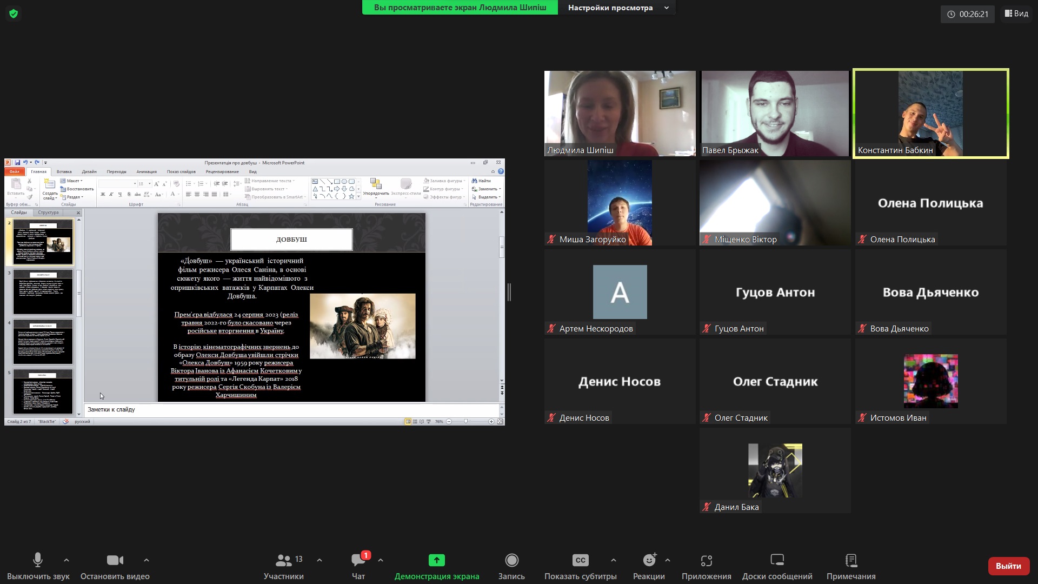Stop video using the camera icon
This screenshot has height=584, width=1038.
pos(115,560)
